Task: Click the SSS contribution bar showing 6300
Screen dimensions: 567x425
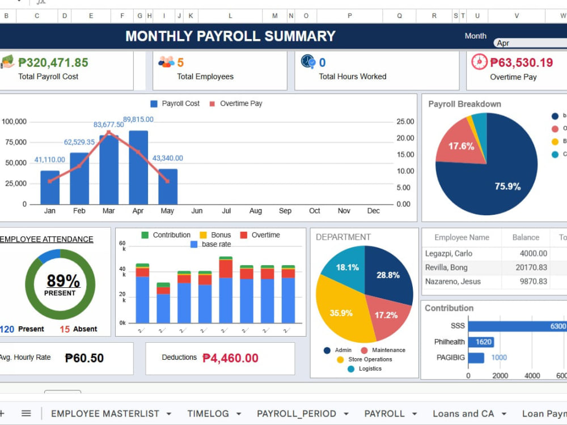Action: click(x=518, y=326)
